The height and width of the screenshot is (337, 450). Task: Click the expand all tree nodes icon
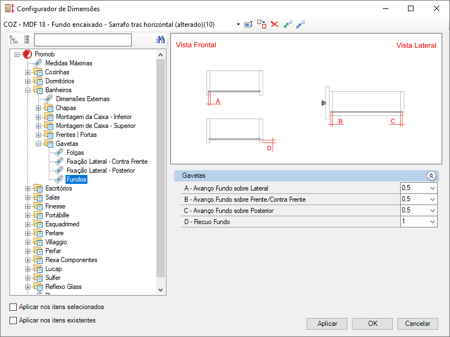point(14,40)
